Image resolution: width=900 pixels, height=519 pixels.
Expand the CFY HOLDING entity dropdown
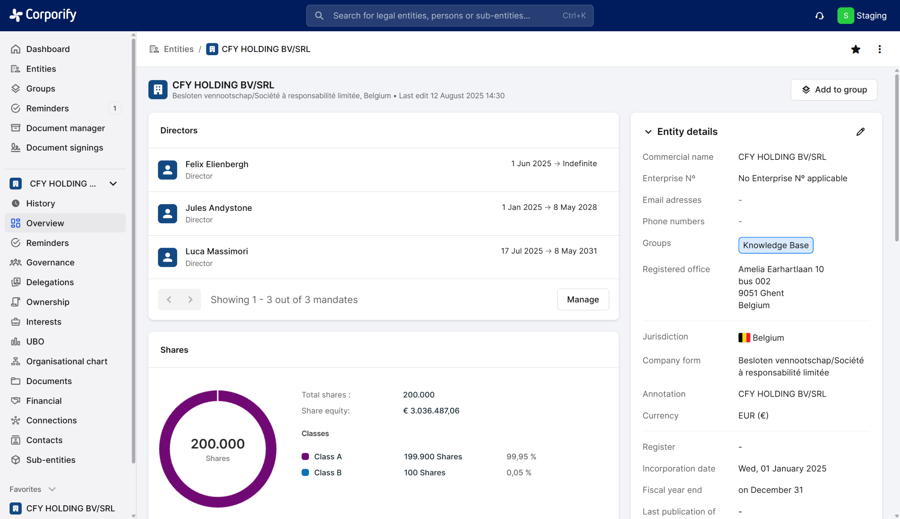click(x=113, y=183)
